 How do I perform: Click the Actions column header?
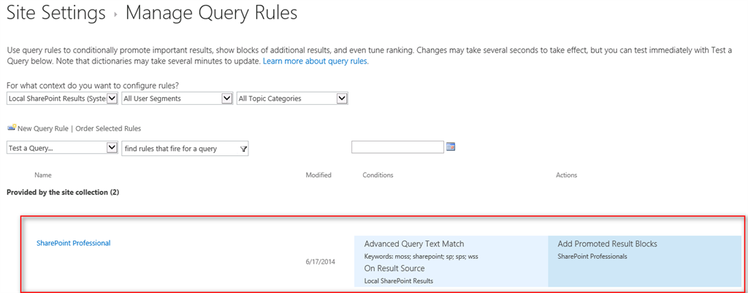pyautogui.click(x=566, y=175)
